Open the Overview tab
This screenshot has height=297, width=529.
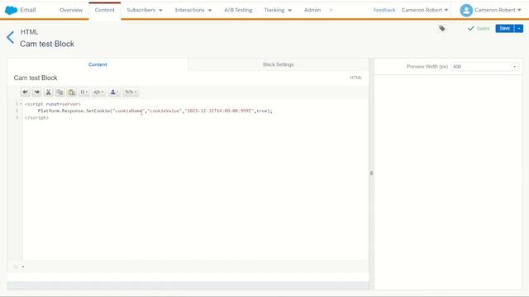(x=71, y=10)
